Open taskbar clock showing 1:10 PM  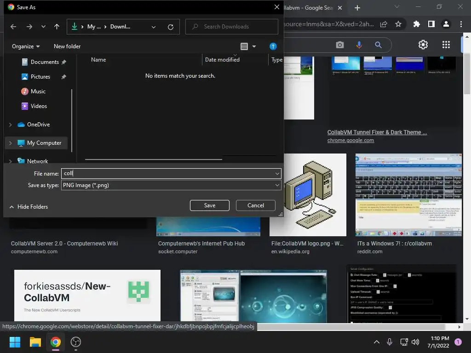(x=438, y=342)
